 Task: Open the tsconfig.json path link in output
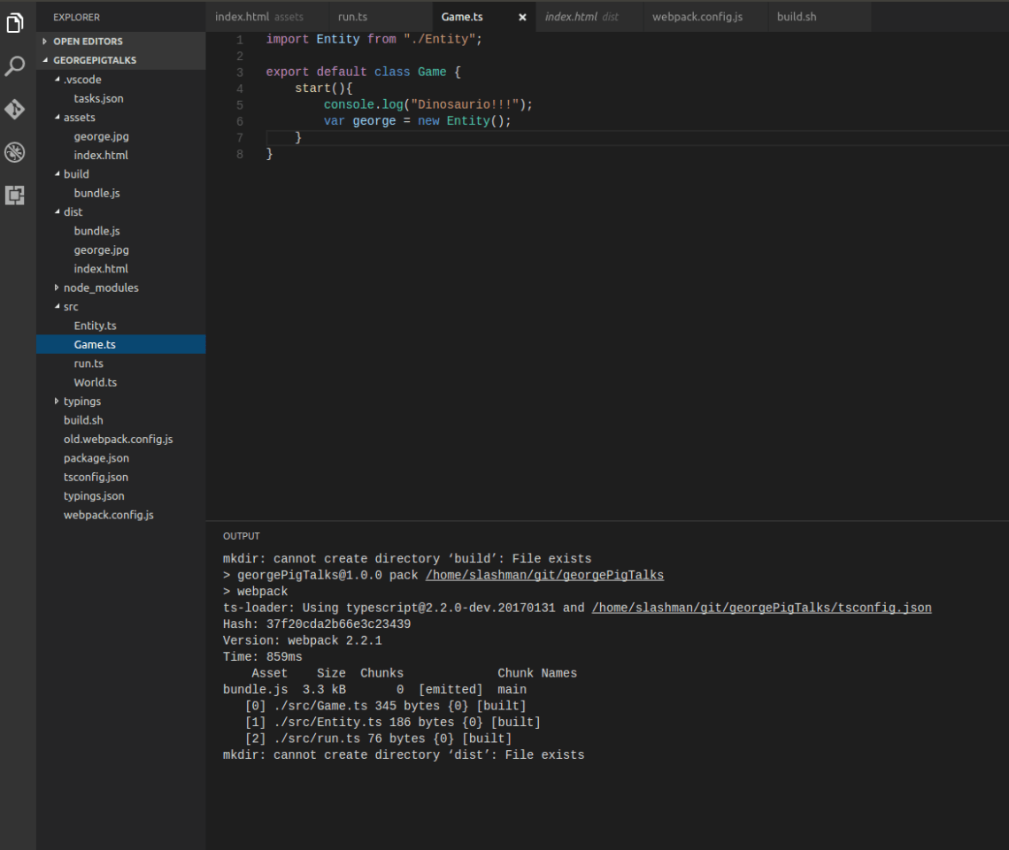pyautogui.click(x=761, y=608)
